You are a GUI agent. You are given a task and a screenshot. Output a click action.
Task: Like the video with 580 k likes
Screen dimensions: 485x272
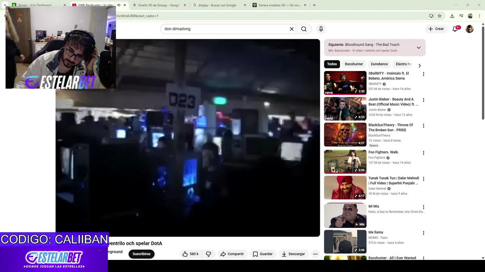click(190, 254)
